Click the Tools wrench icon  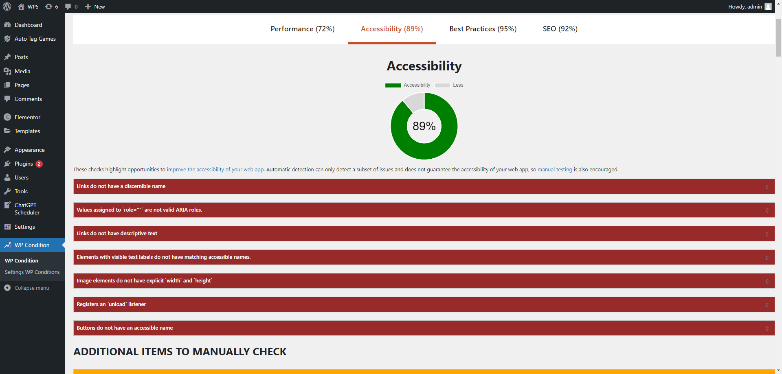click(7, 191)
